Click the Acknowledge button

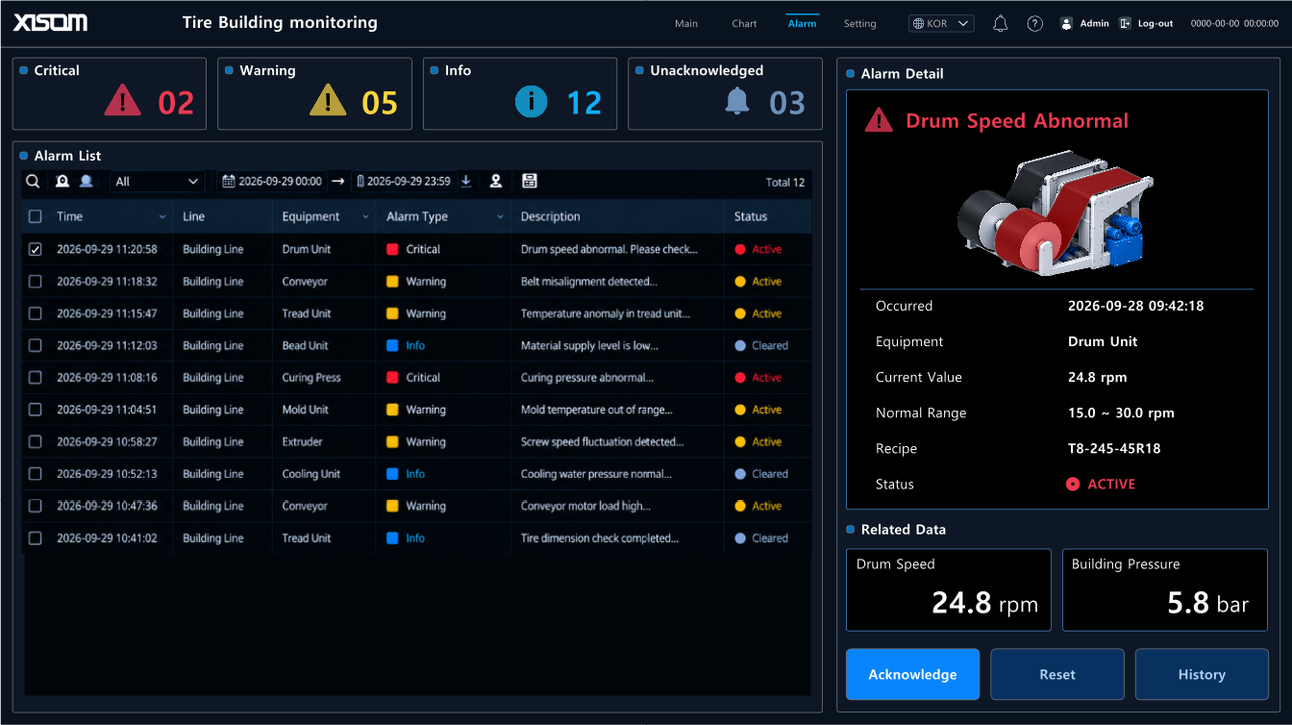click(x=912, y=674)
